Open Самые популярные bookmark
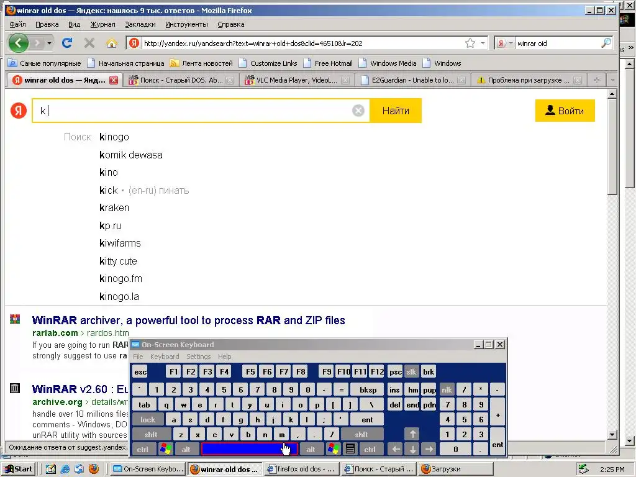The image size is (636, 477). point(45,63)
